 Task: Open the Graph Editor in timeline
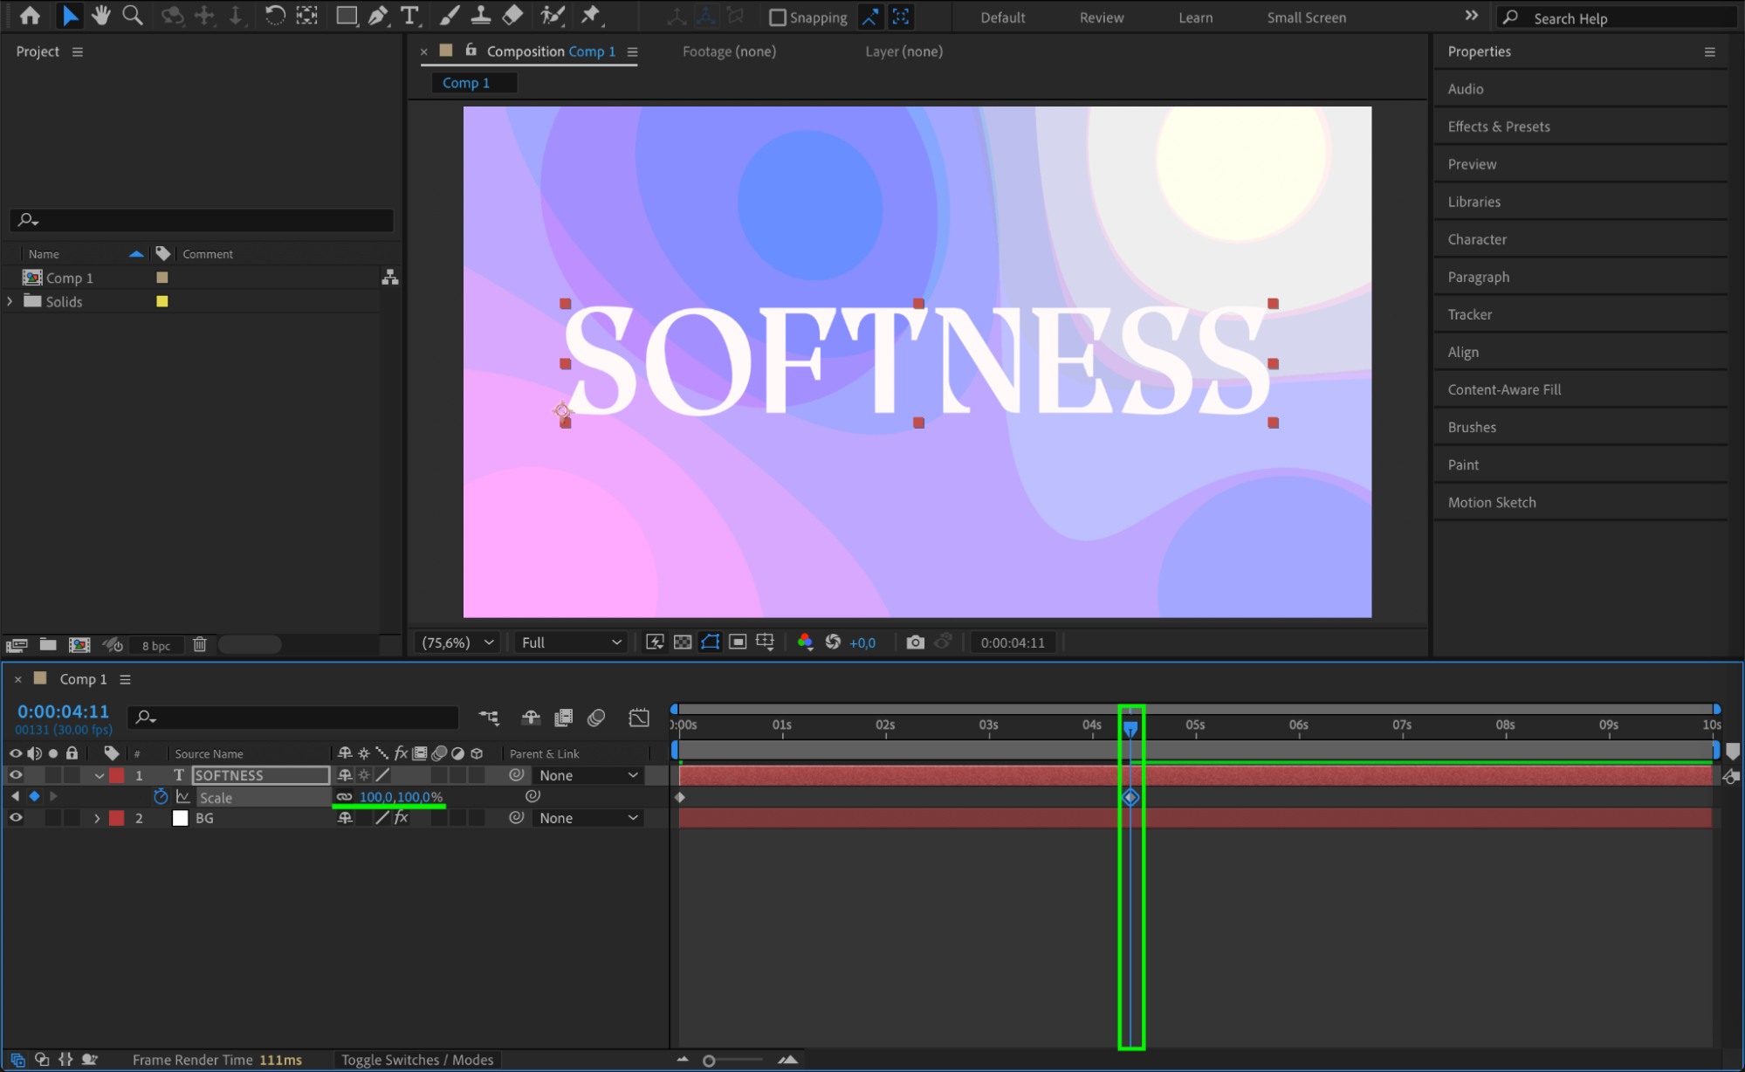click(639, 718)
